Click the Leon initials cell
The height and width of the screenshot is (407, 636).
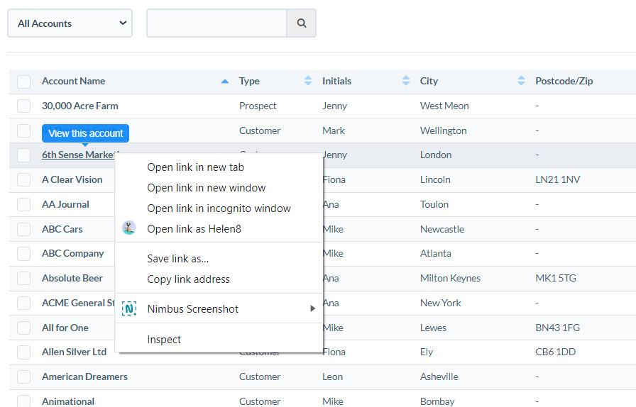pyautogui.click(x=332, y=377)
